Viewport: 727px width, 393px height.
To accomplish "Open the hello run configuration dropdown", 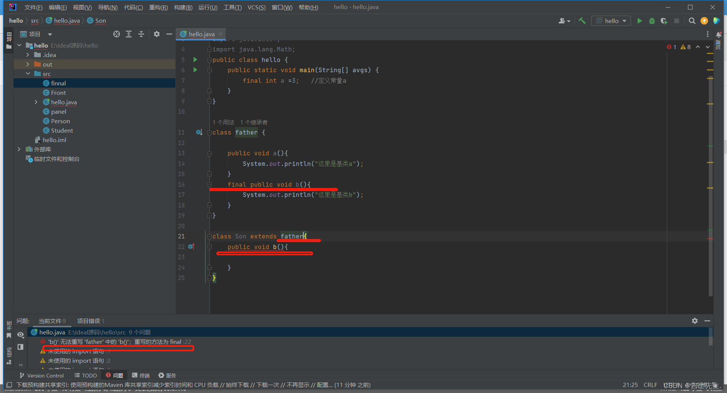I will (611, 21).
